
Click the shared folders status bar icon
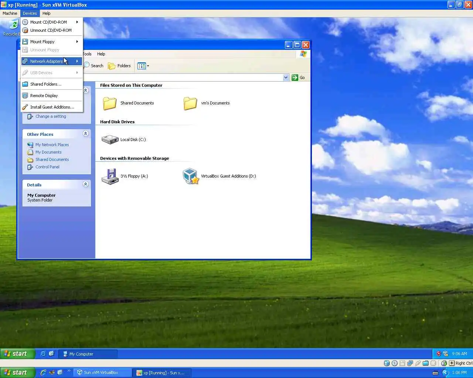pos(426,363)
